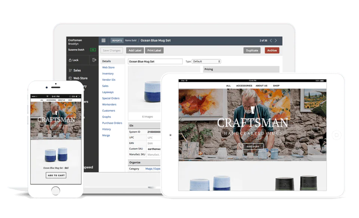359x218 pixels.
Task: Archive the item with the red button
Action: [272, 51]
